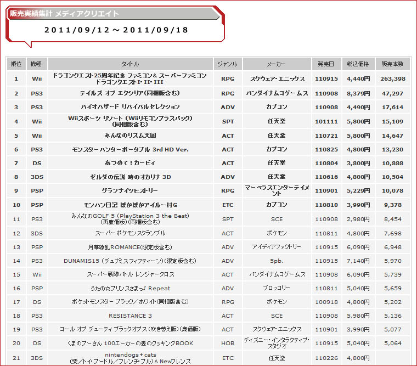Viewport: 417px width, 366px height.
Task: Click the release date 101111
Action: (x=326, y=122)
